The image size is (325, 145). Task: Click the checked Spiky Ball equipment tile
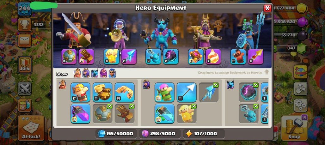[103, 113]
